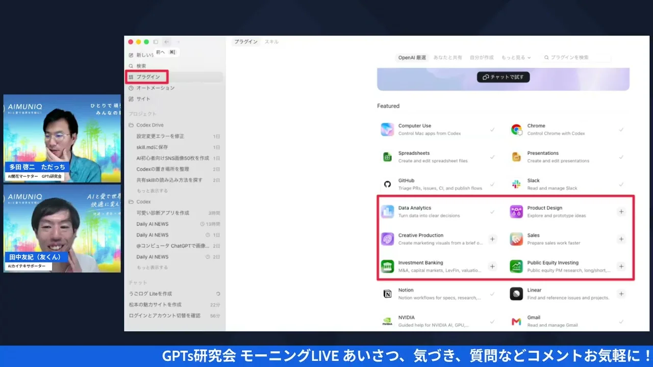Click the Data Analytics plugin icon

click(387, 212)
